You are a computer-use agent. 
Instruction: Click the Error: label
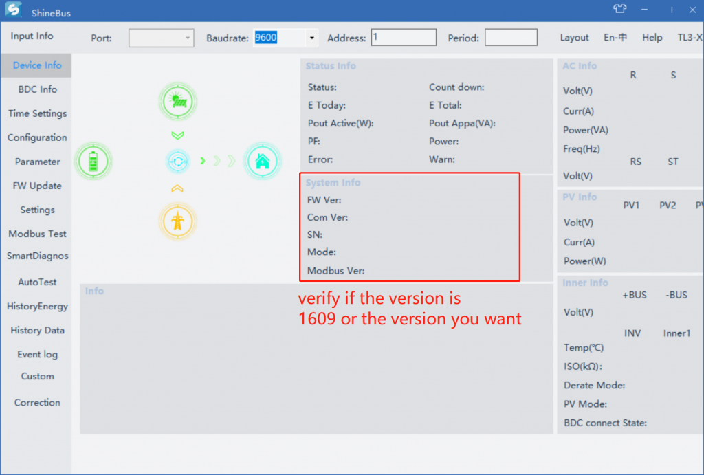320,159
